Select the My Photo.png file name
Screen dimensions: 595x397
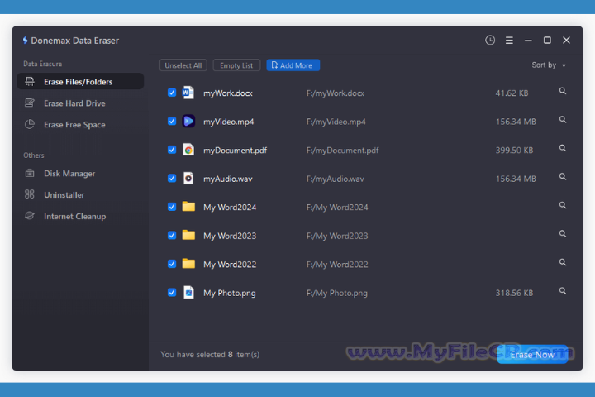coord(230,293)
